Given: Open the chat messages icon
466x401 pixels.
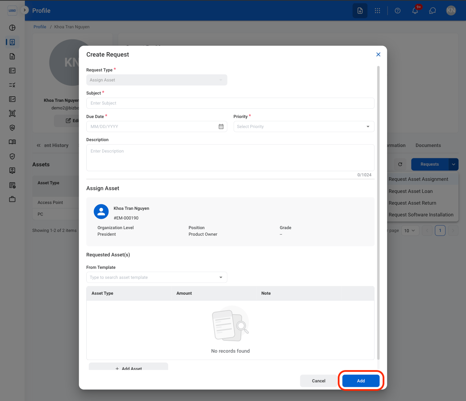Looking at the screenshot, I should coord(433,11).
